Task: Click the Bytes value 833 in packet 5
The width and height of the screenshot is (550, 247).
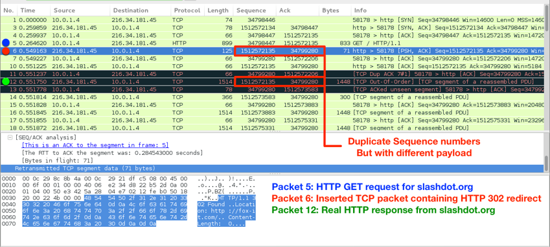Action: pyautogui.click(x=345, y=43)
